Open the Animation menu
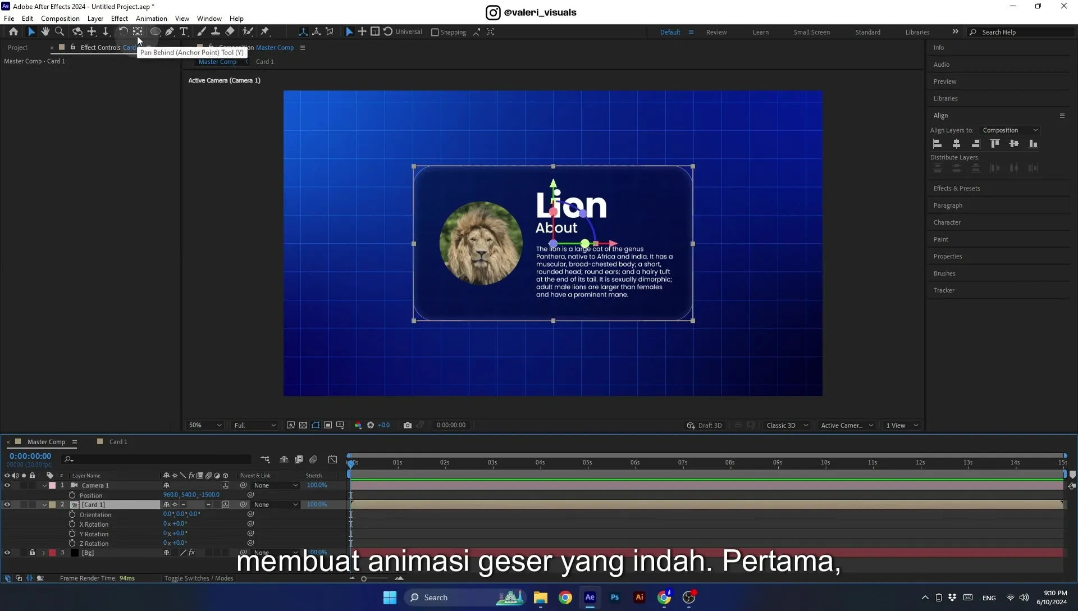 pos(151,19)
